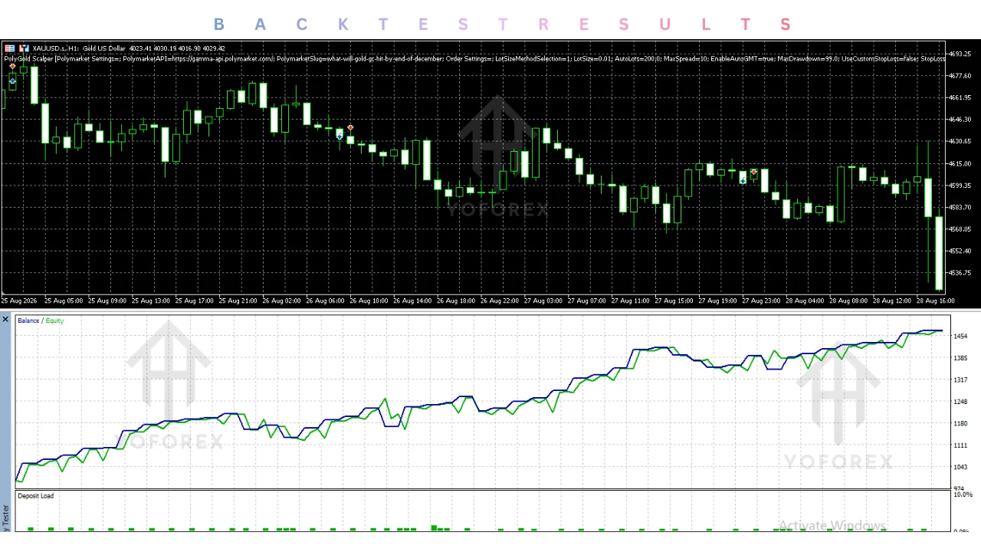
Task: Click the blue trade arrow near 27 Aug 19:00
Action: (743, 180)
